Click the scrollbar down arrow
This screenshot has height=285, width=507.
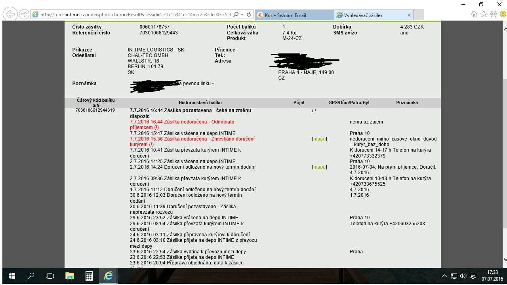coord(505,259)
